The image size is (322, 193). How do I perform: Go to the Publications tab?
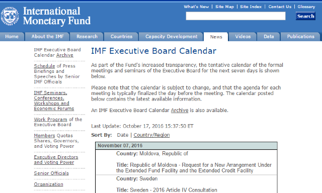[x=300, y=37]
